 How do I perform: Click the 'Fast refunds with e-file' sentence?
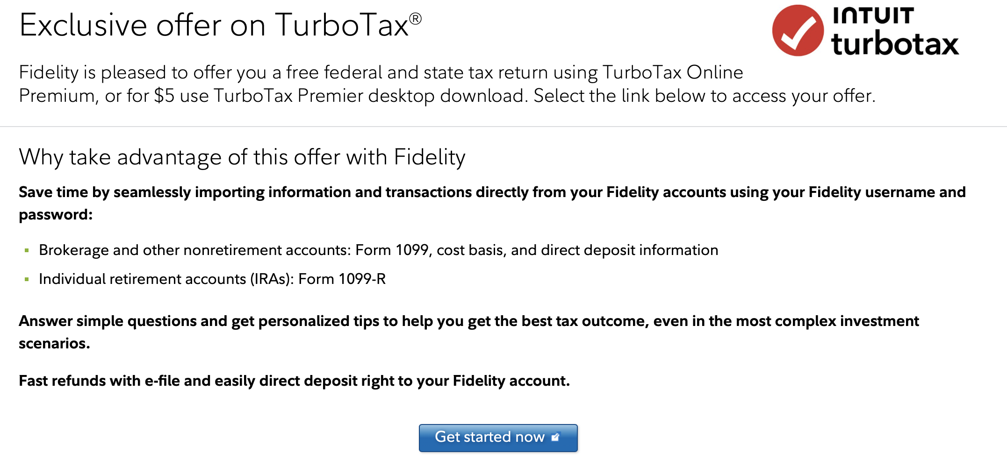pyautogui.click(x=295, y=381)
